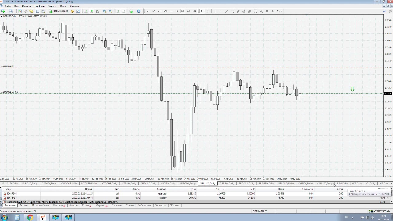Open arrows objects dropdown
Screen dimensions: 393x221
tap(279, 11)
